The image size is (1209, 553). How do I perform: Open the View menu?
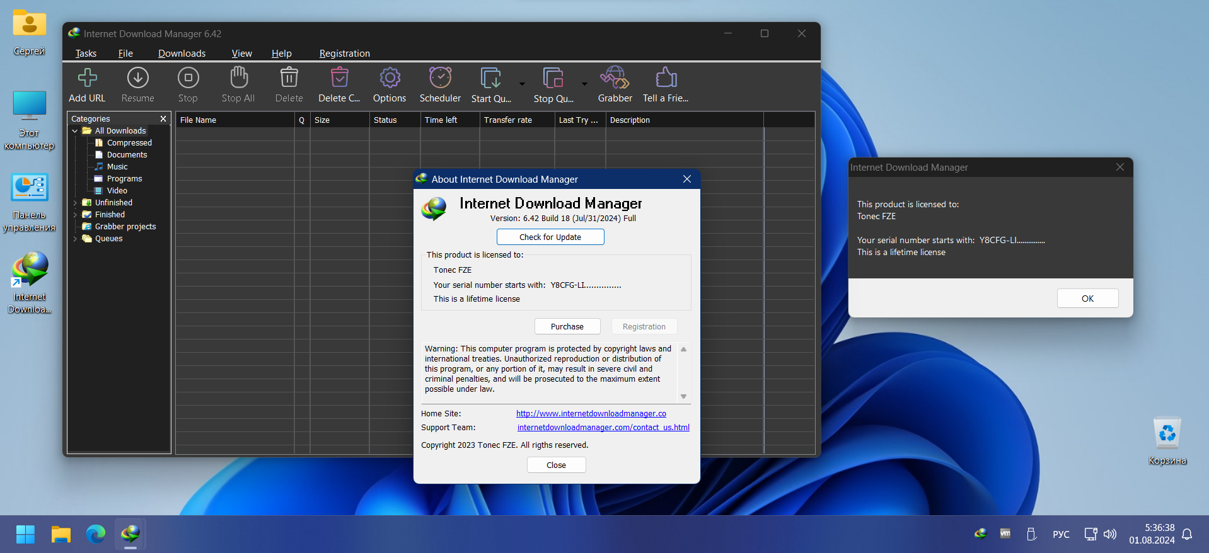tap(241, 54)
